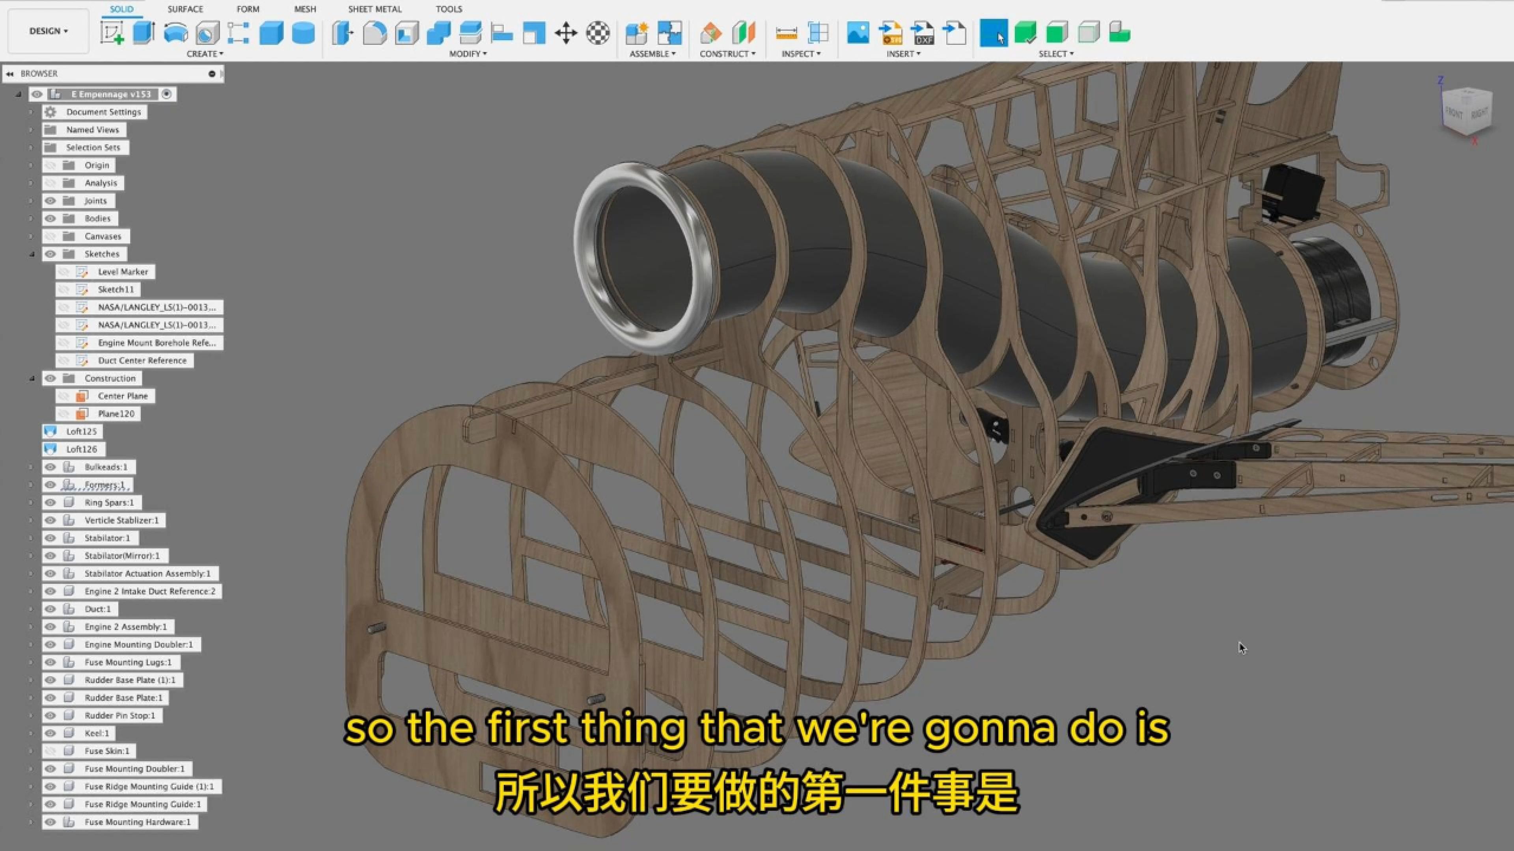
Task: Open the Measure tool
Action: click(787, 33)
